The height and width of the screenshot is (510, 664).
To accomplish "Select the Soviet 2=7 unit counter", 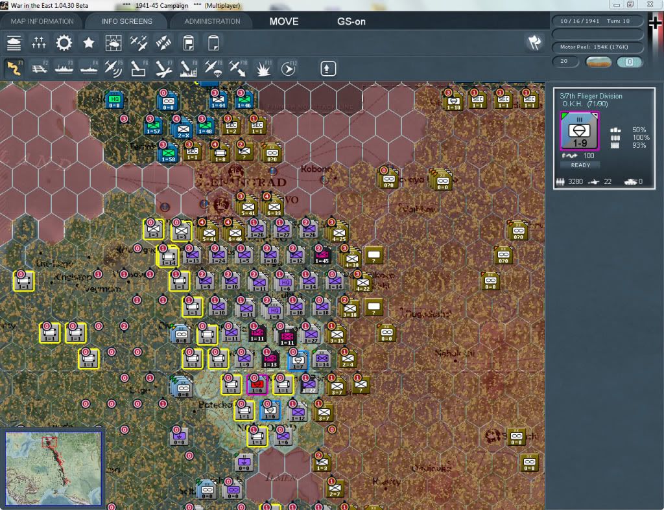I will click(335, 489).
